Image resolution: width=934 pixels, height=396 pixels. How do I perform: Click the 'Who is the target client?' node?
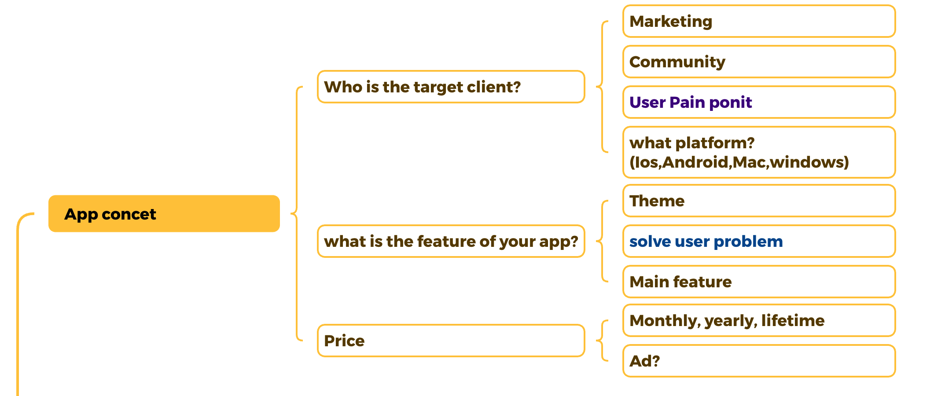click(451, 87)
